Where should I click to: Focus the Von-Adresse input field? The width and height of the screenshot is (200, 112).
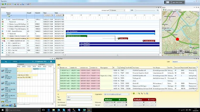(79, 102)
